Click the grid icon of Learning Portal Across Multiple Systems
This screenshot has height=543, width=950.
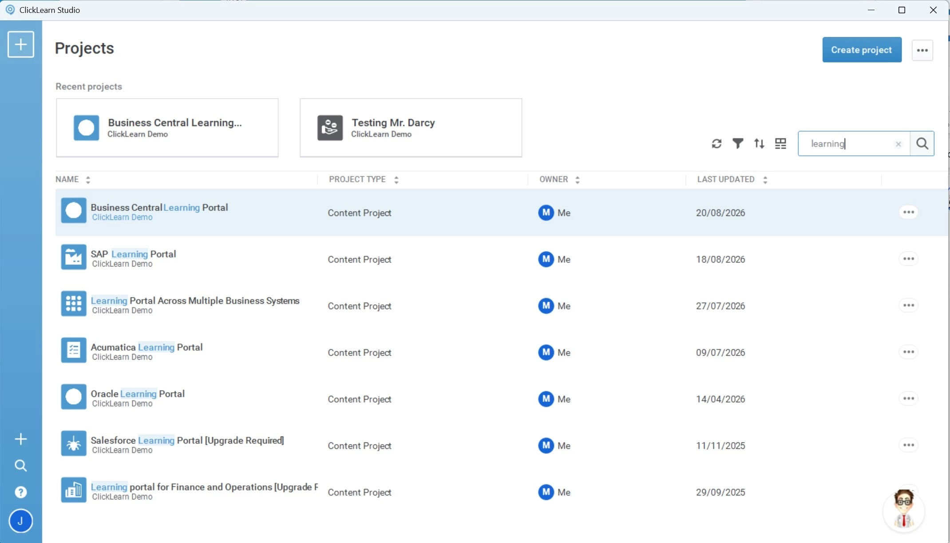74,303
